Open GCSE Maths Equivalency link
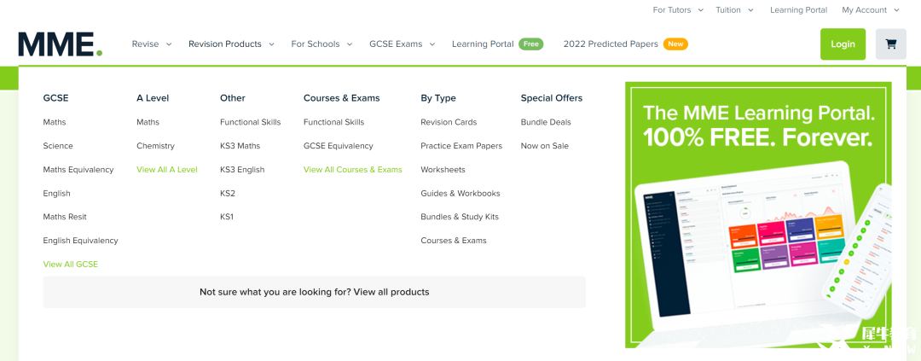Screen dimensions: 921x361 coord(78,169)
